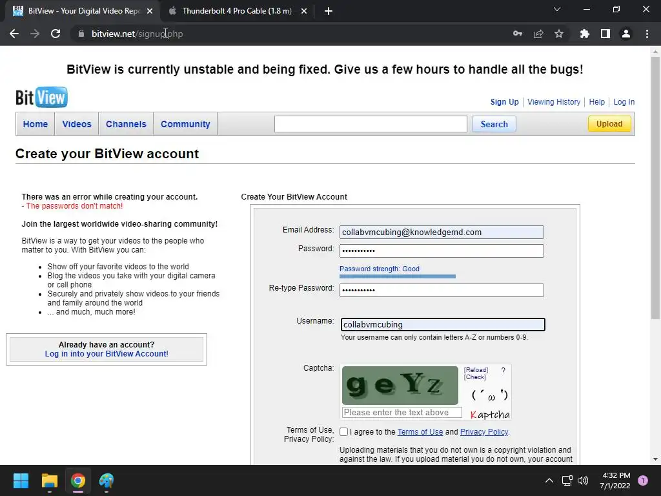Click the browser forward arrow

coord(35,34)
